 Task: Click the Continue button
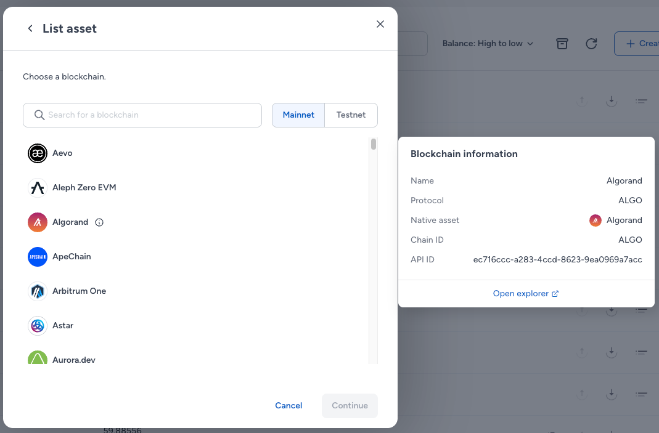tap(350, 405)
